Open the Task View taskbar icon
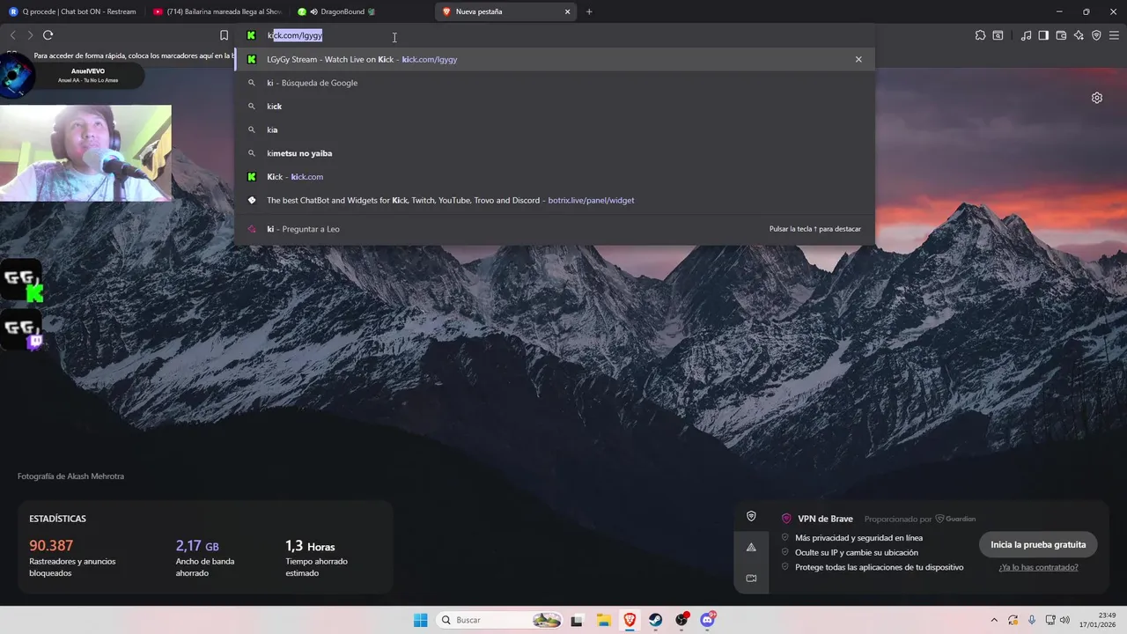Screen dimensions: 1127x634 577,620
